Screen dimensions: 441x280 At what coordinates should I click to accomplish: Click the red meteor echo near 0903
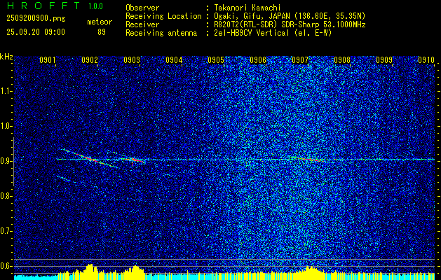[x=135, y=160]
